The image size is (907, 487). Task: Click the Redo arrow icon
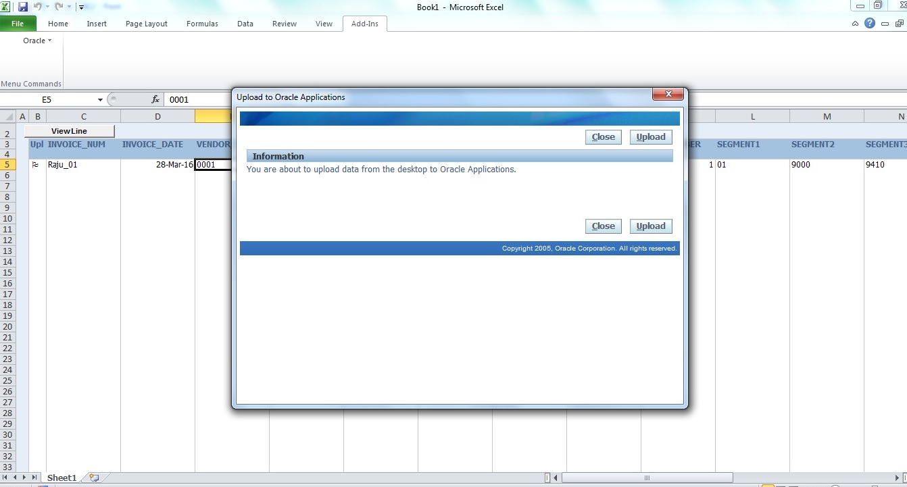click(59, 7)
